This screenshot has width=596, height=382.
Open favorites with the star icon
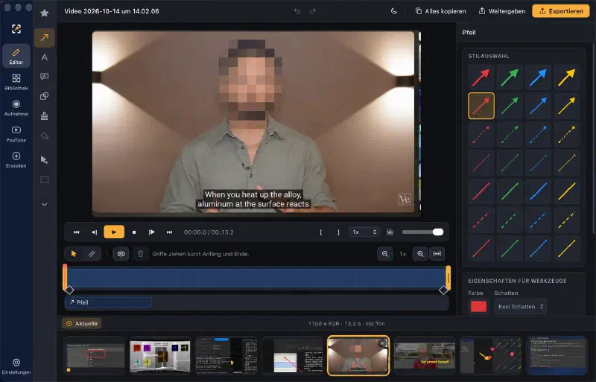[45, 13]
